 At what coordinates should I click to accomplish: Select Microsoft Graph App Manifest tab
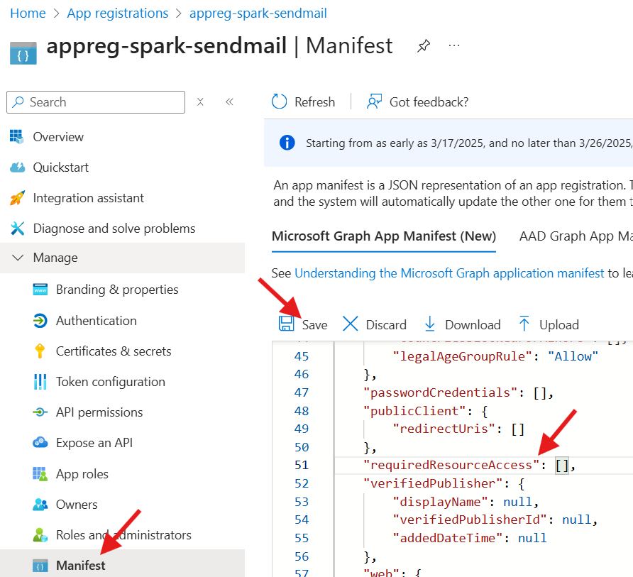point(384,236)
